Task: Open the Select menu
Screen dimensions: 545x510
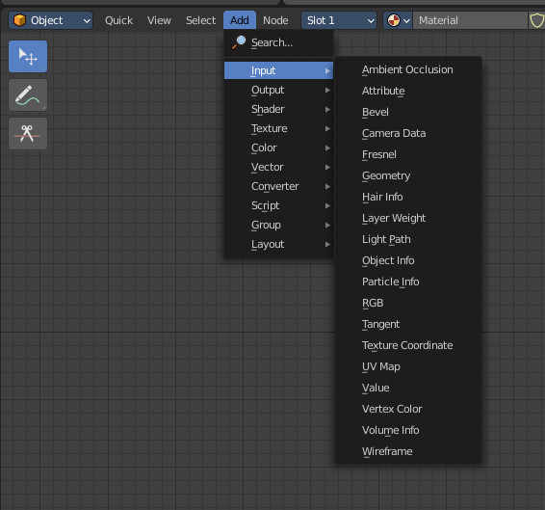Action: coord(200,20)
